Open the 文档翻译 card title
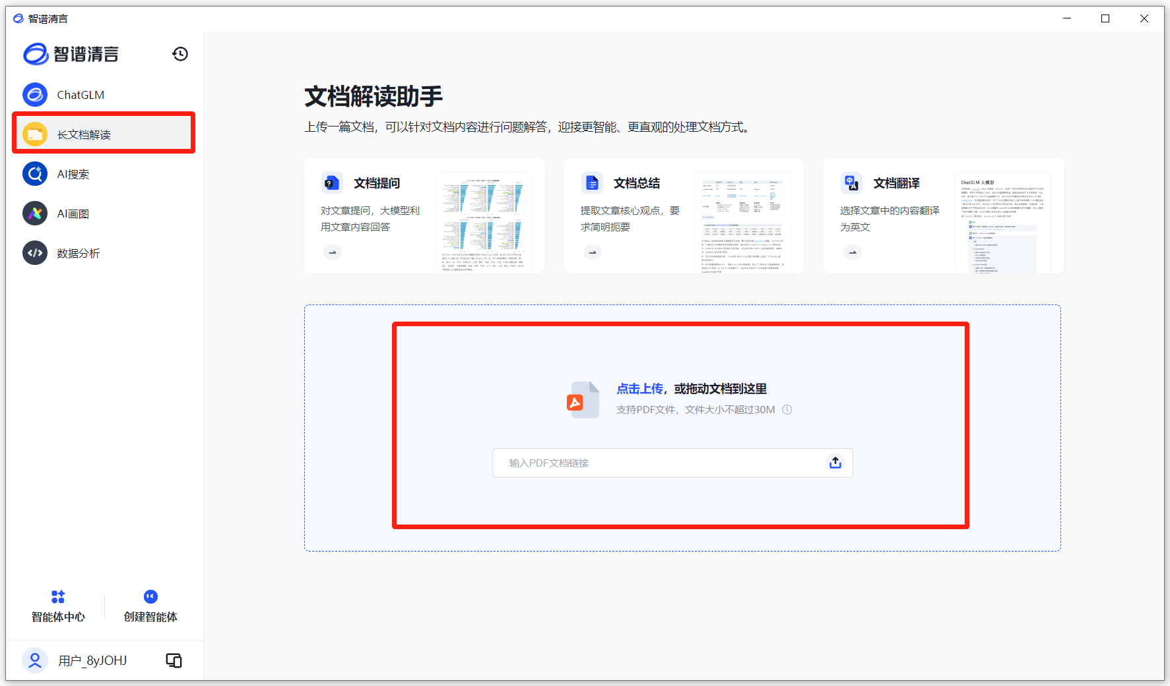This screenshot has height=686, width=1170. tap(897, 183)
